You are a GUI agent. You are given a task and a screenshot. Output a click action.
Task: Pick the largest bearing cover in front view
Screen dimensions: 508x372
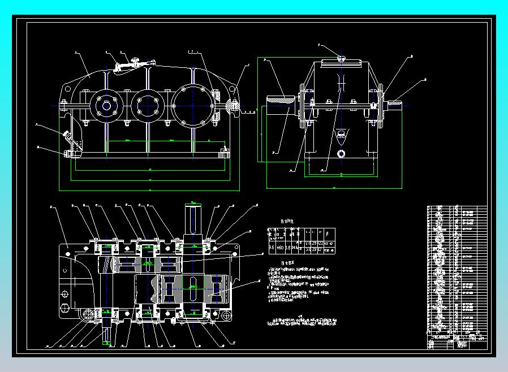point(193,106)
